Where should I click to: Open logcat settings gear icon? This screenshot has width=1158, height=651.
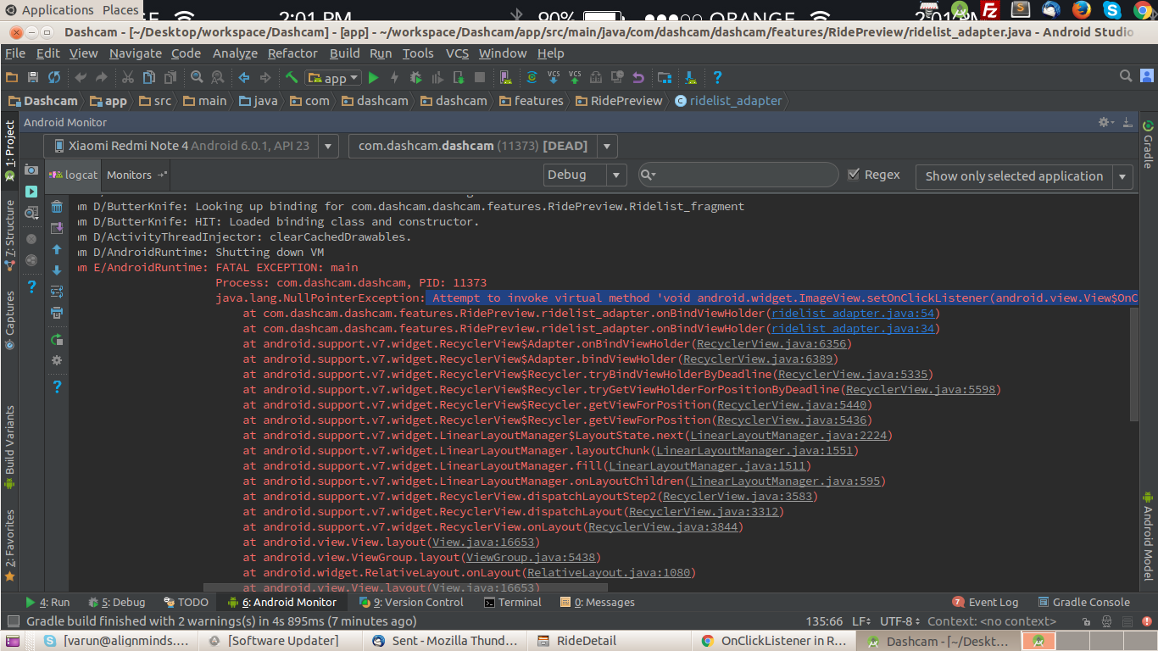tap(57, 360)
